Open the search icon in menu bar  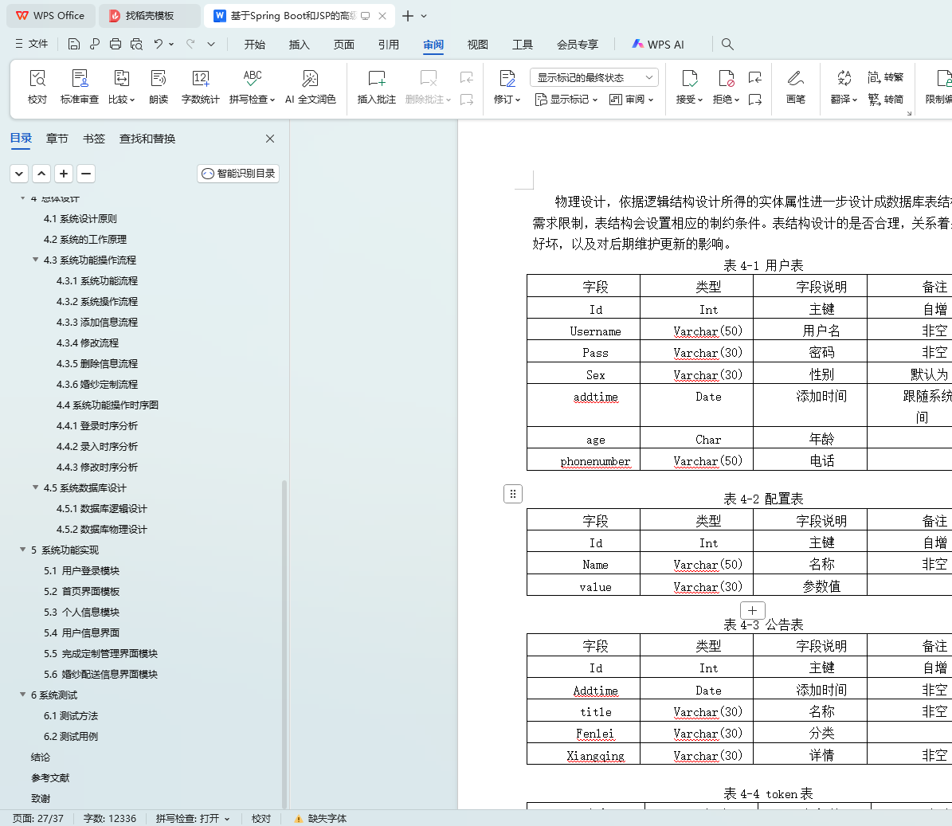[x=727, y=44]
